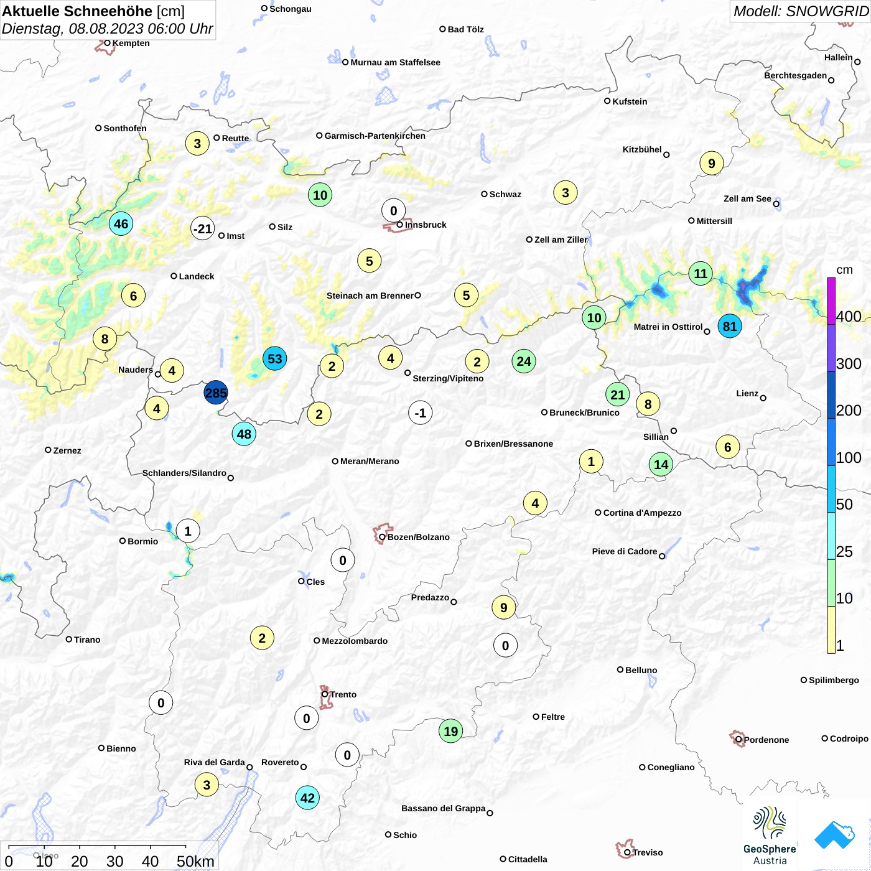Viewport: 871px width, 871px height.
Task: Click the Riva del Garda label
Action: point(214,762)
